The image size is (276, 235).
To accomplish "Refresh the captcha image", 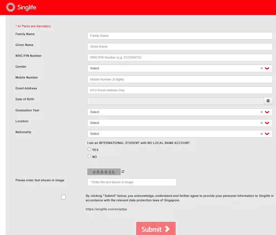I will [123, 172].
